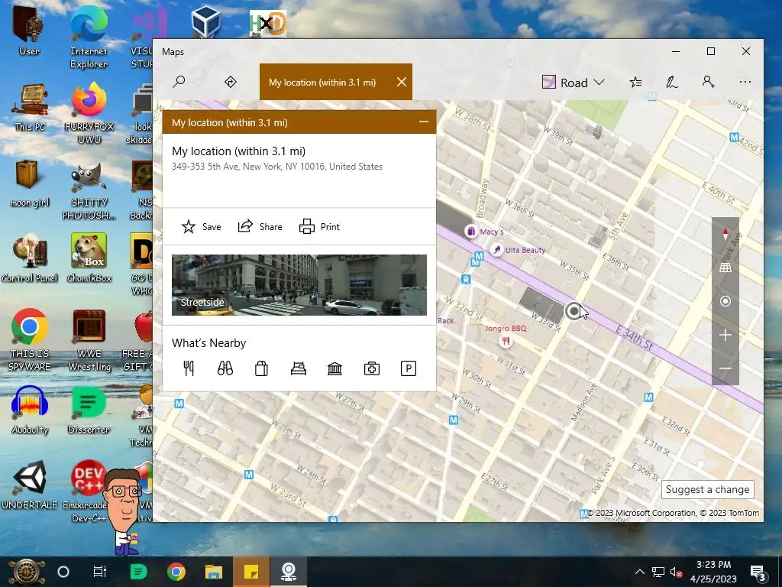Find nearby shopping bag icon

[x=261, y=368]
